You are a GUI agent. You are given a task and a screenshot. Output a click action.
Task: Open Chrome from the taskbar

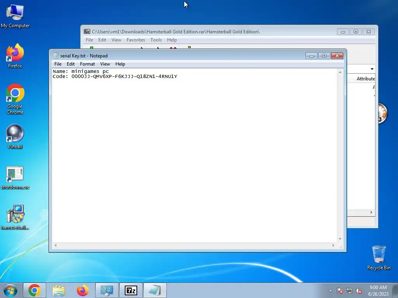35,290
